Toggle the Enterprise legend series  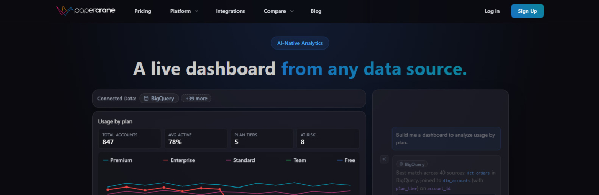coord(179,160)
